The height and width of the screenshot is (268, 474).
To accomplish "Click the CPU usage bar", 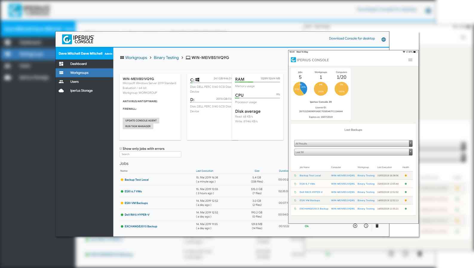I will (257, 98).
